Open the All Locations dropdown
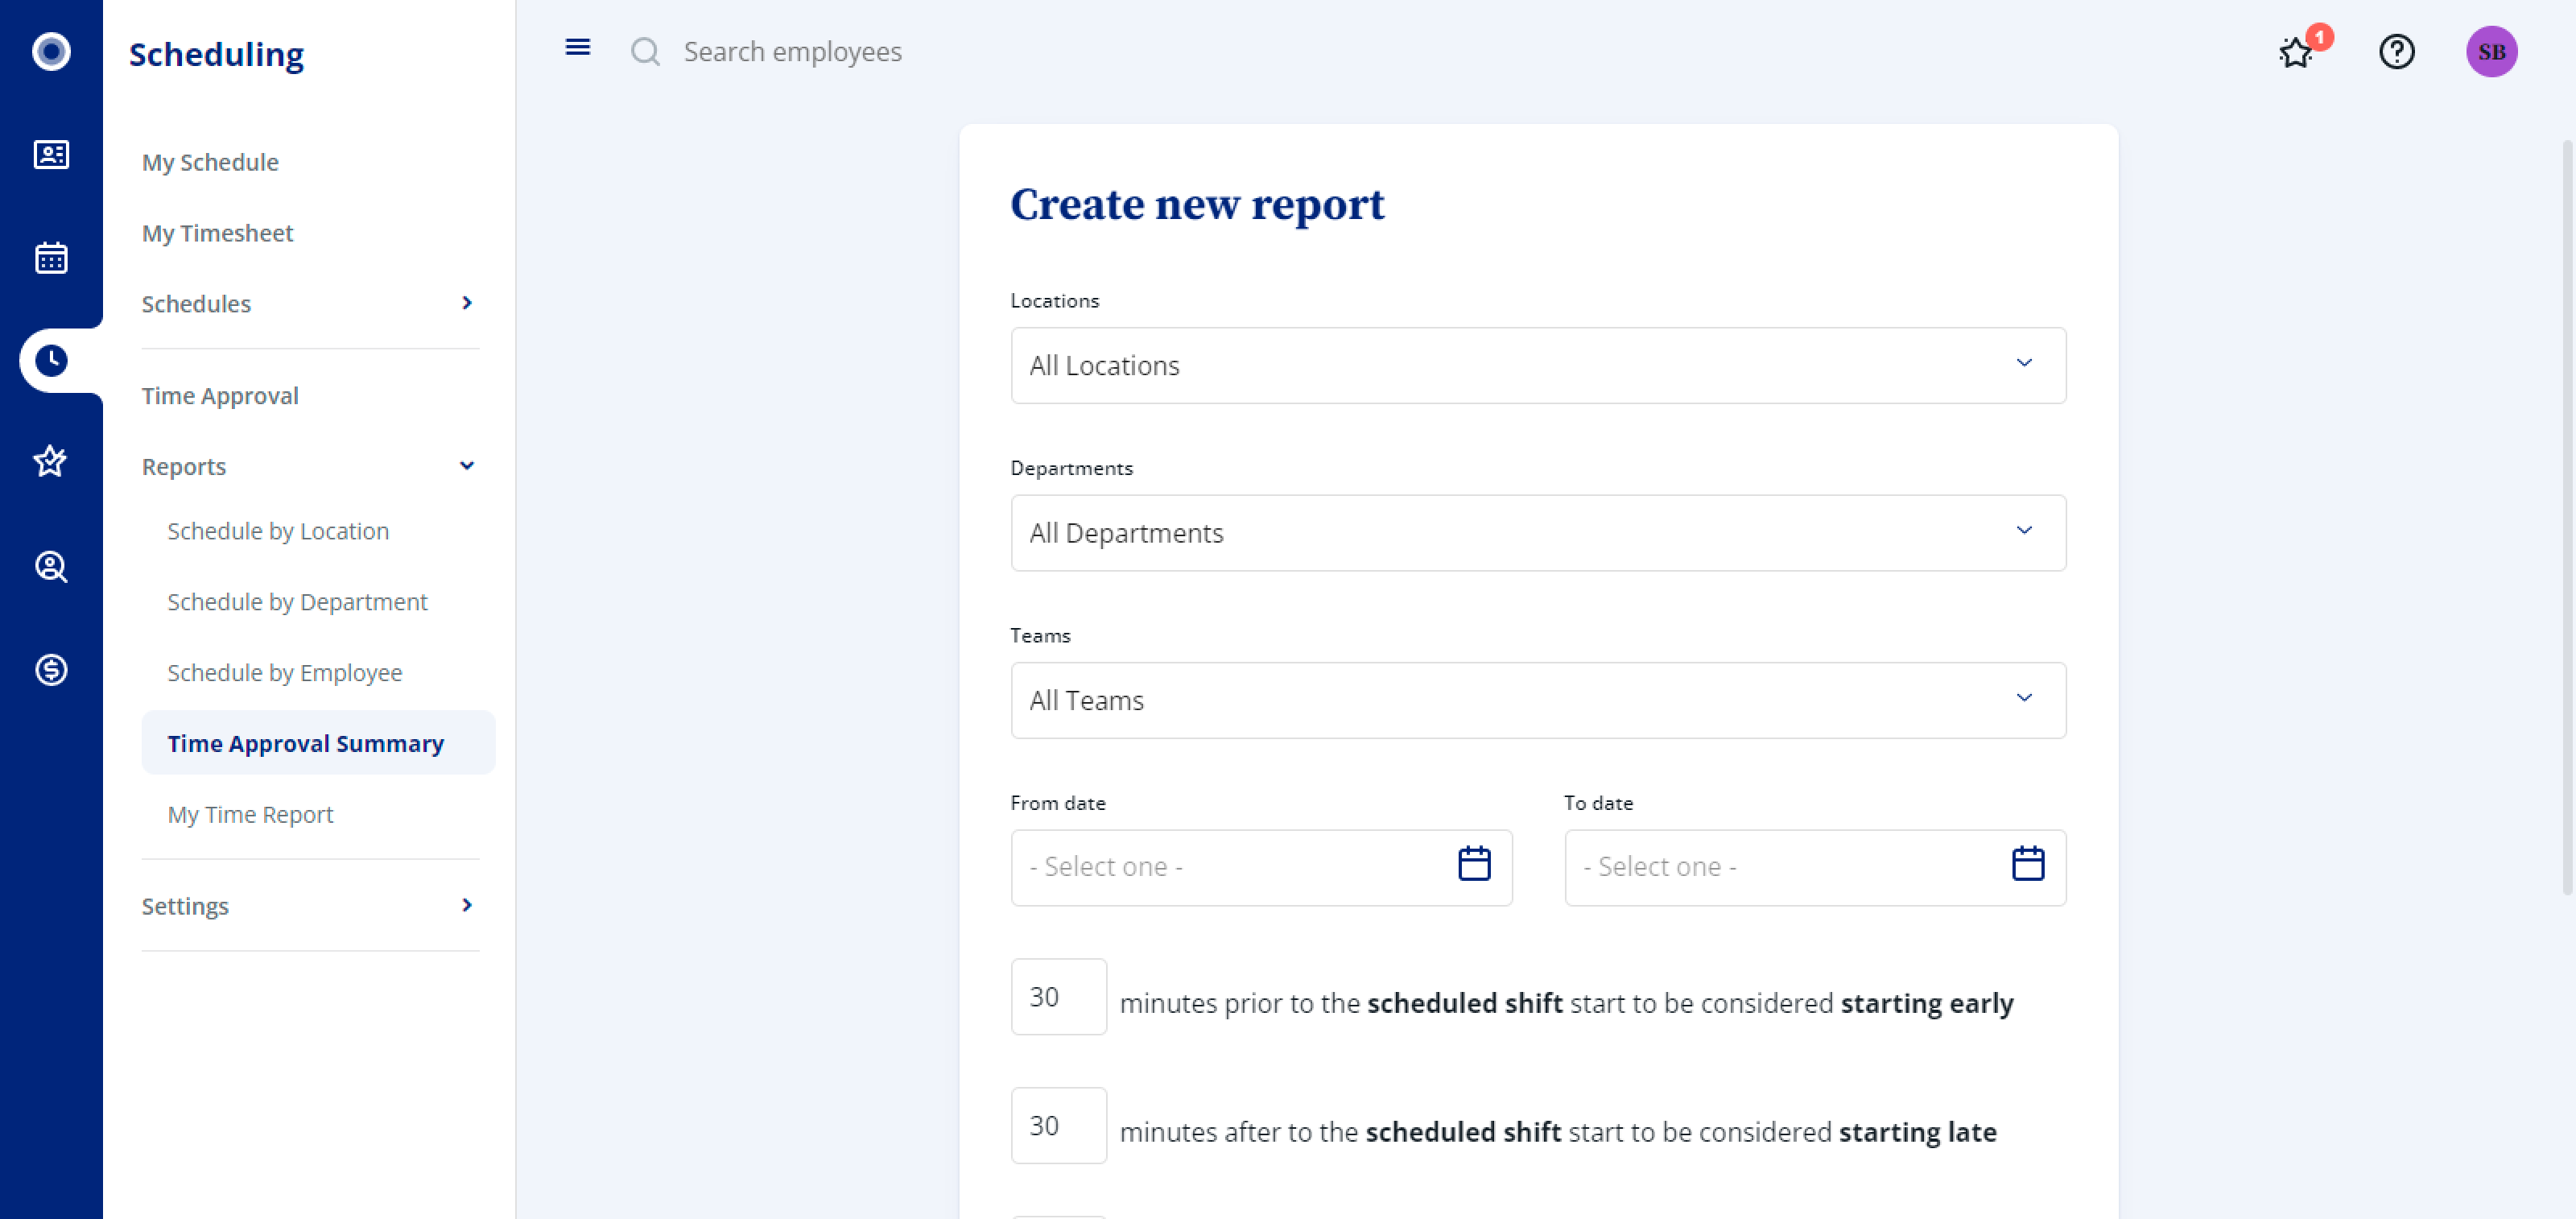2576x1219 pixels. coord(1538,365)
